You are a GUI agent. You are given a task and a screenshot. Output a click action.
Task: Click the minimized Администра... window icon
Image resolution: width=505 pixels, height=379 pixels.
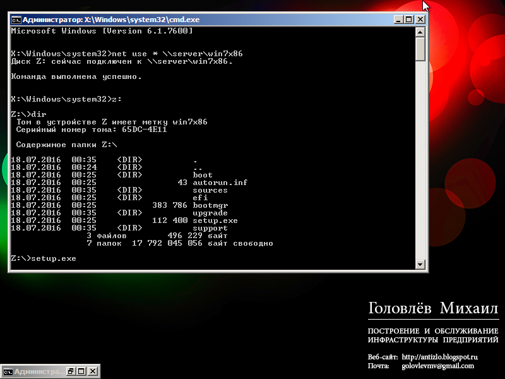tap(8, 371)
